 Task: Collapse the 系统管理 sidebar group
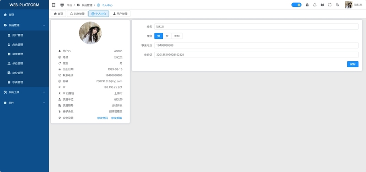point(24,25)
